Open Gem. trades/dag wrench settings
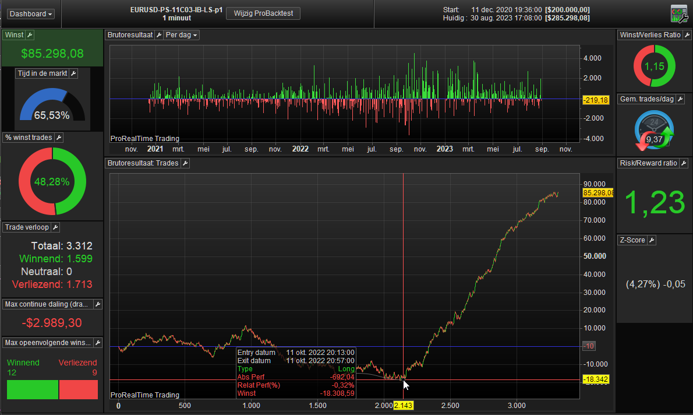Screen dimensions: 693x415 [680, 99]
